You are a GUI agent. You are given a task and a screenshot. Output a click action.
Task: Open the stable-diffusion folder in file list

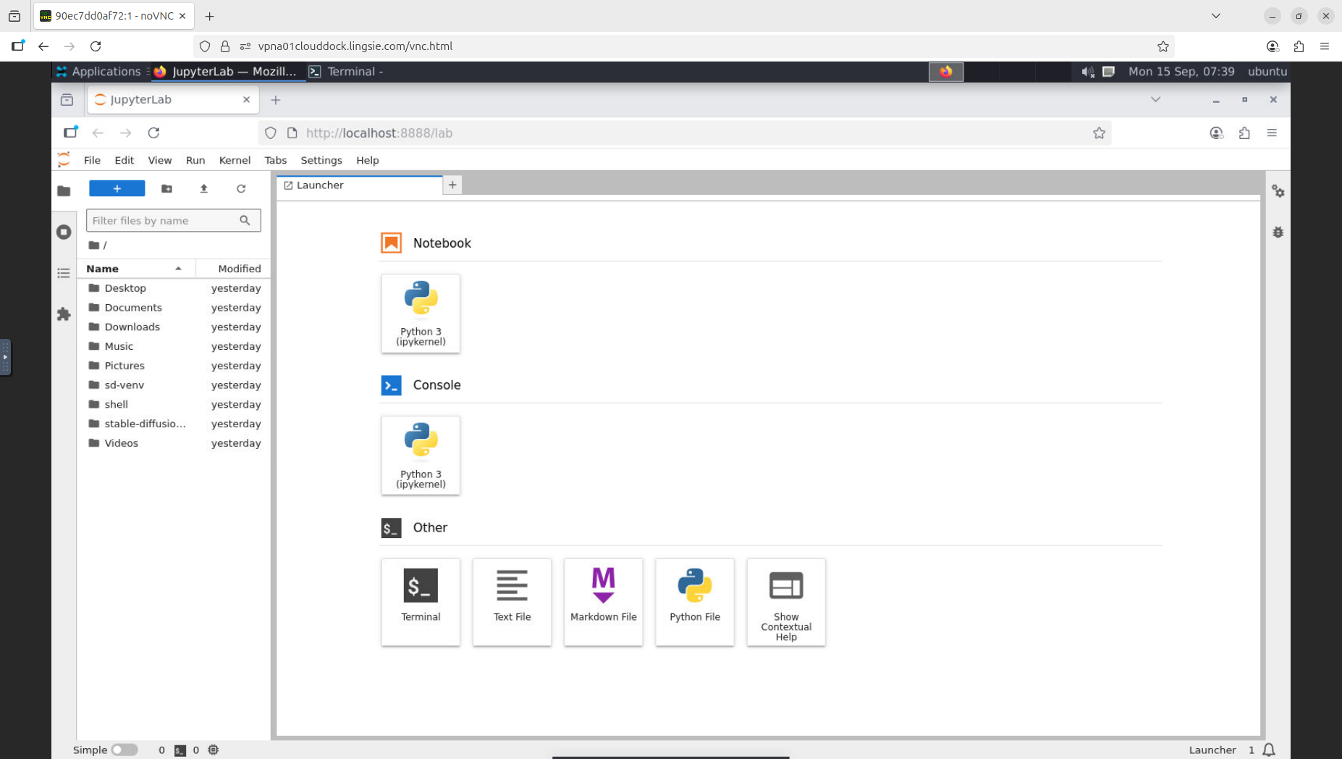tap(145, 424)
